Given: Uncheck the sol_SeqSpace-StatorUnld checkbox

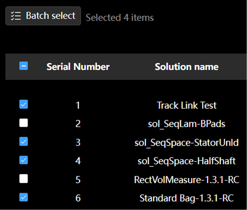Looking at the screenshot, I should [24, 142].
